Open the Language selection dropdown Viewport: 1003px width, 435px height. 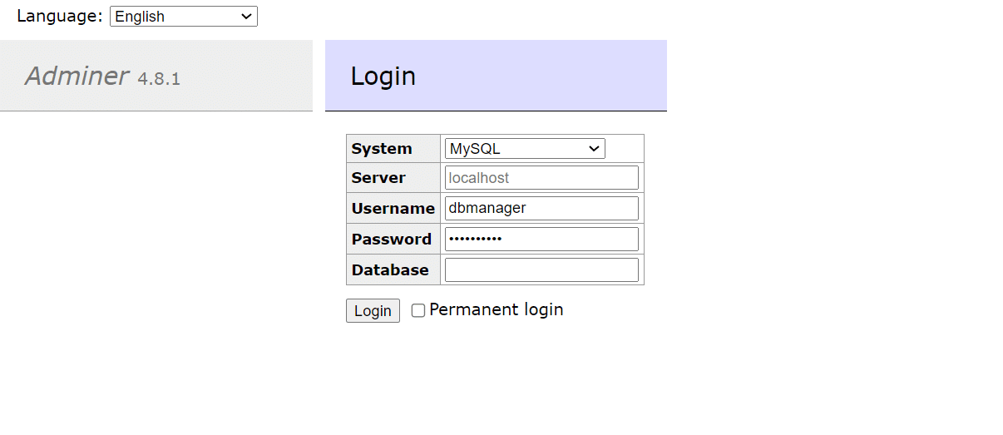(x=184, y=17)
